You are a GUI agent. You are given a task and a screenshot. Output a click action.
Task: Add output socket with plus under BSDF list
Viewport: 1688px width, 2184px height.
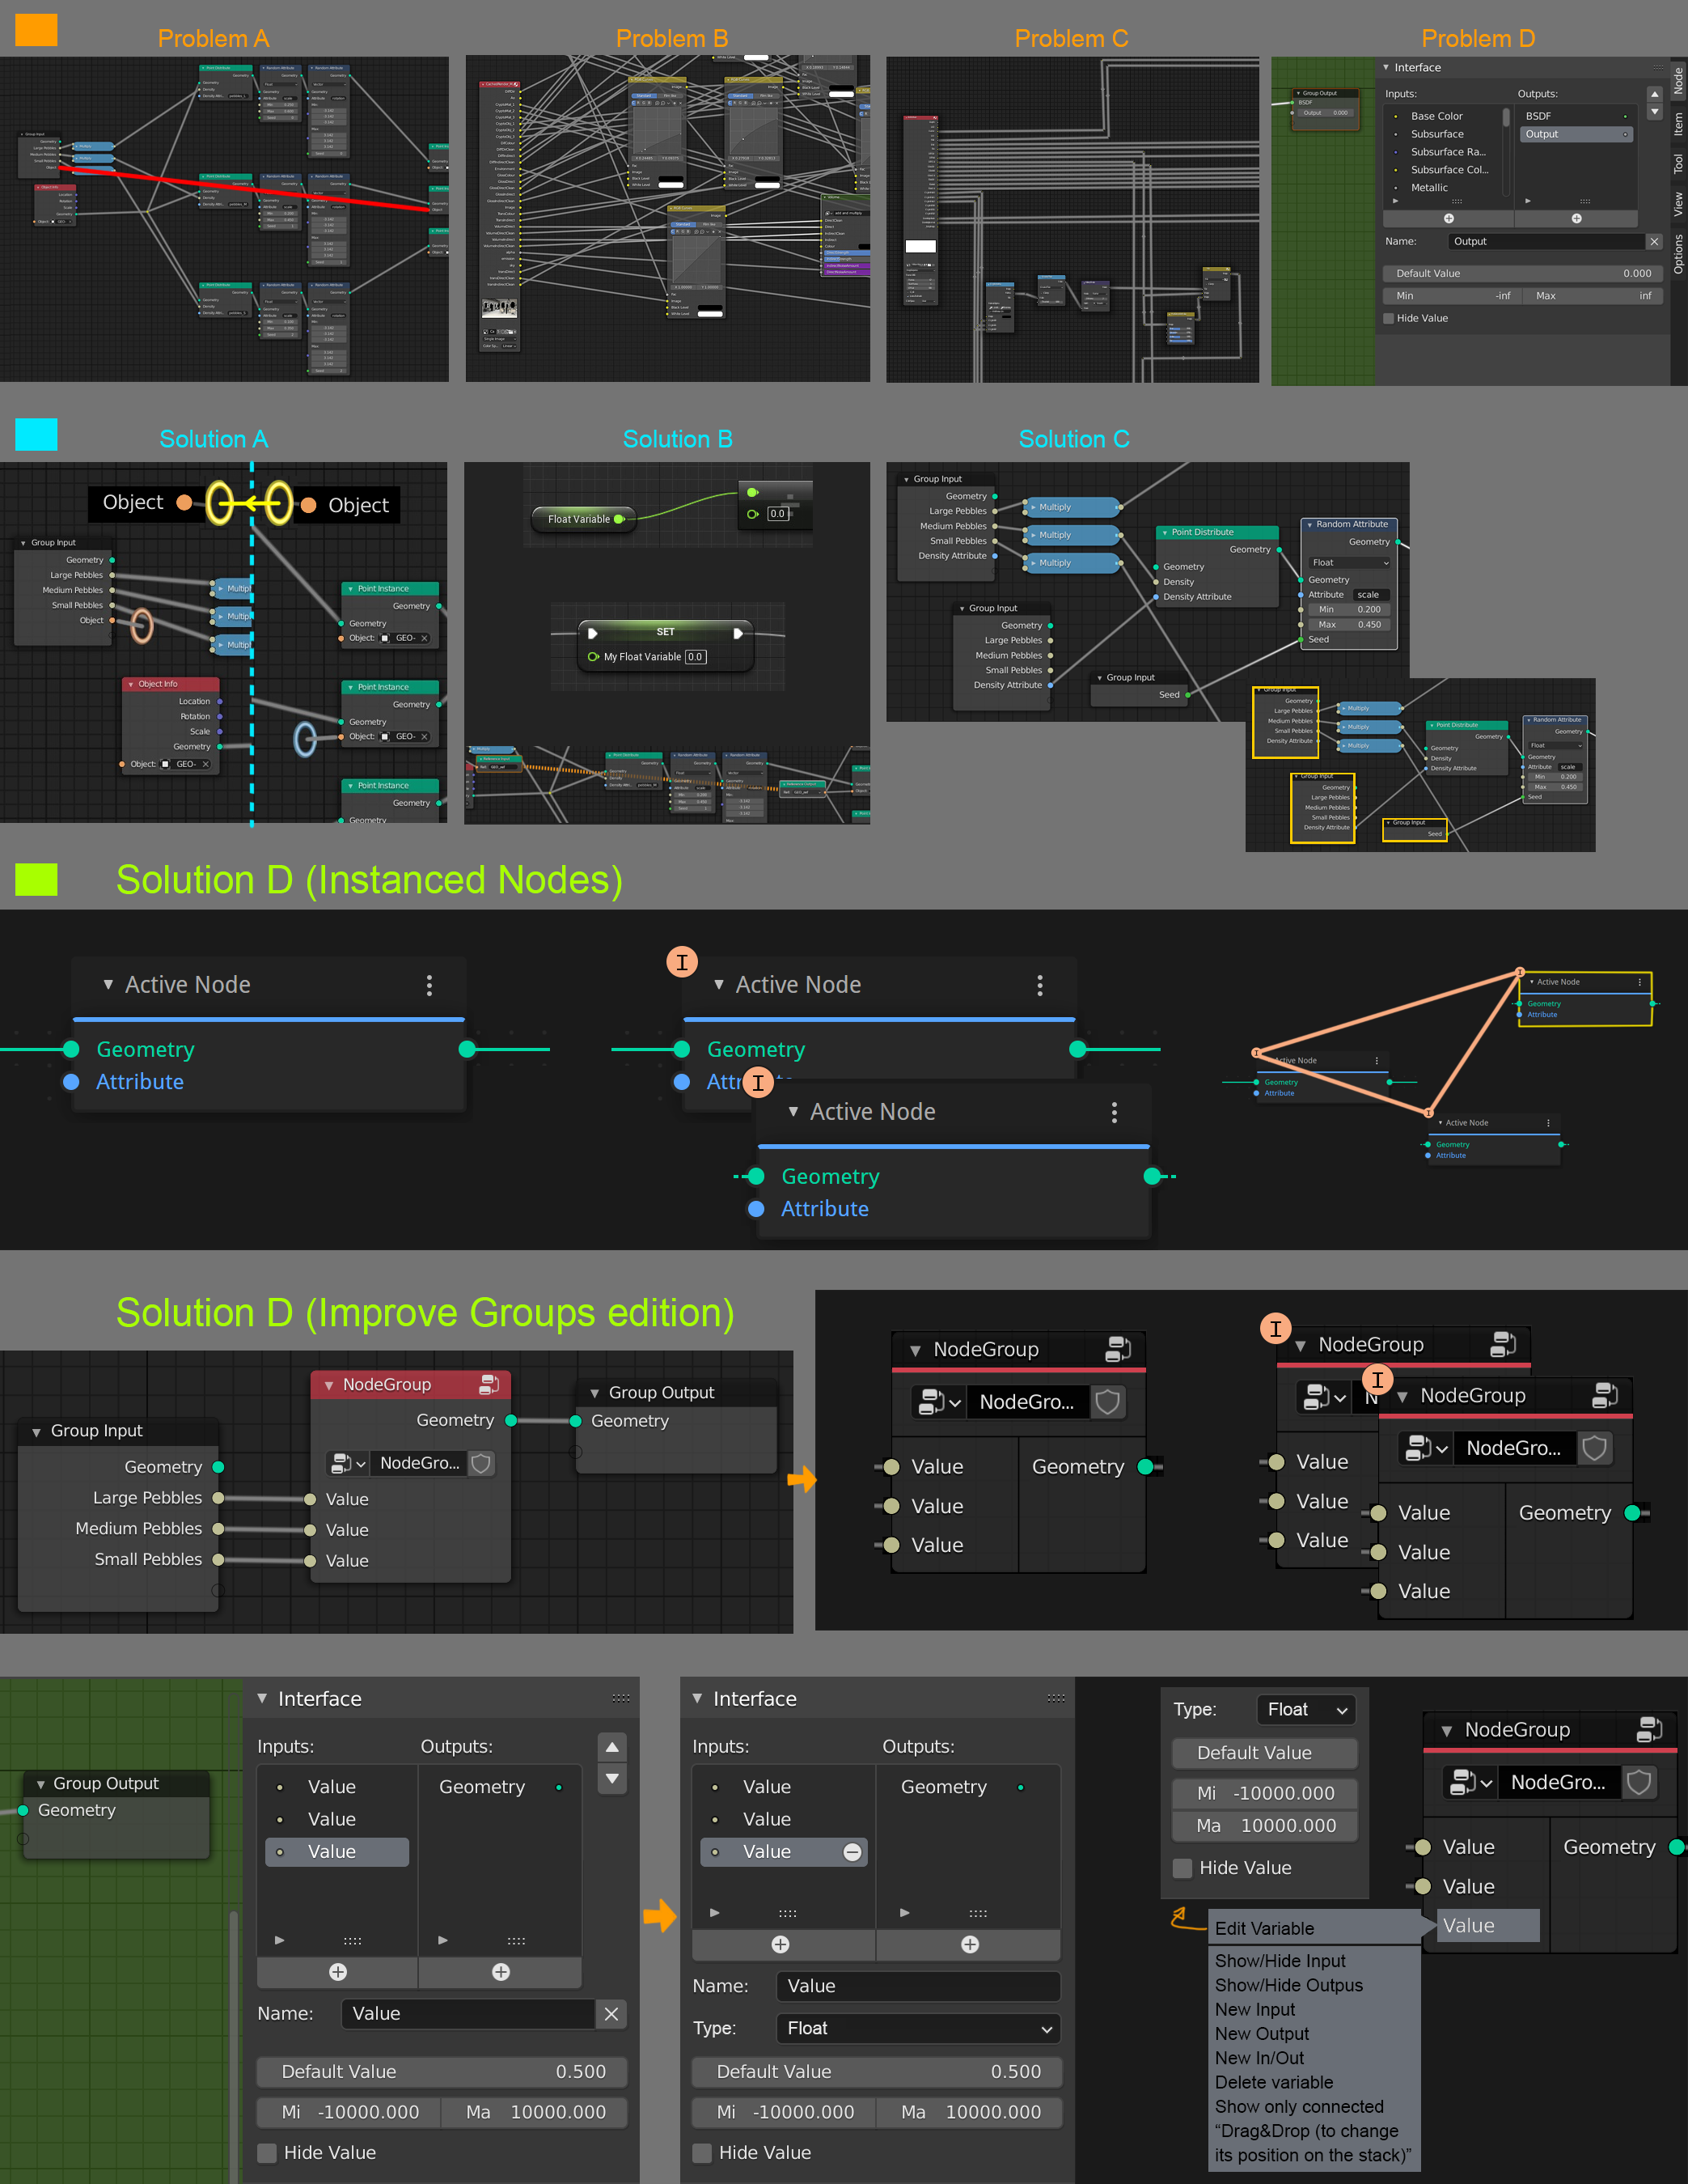coord(1576,218)
